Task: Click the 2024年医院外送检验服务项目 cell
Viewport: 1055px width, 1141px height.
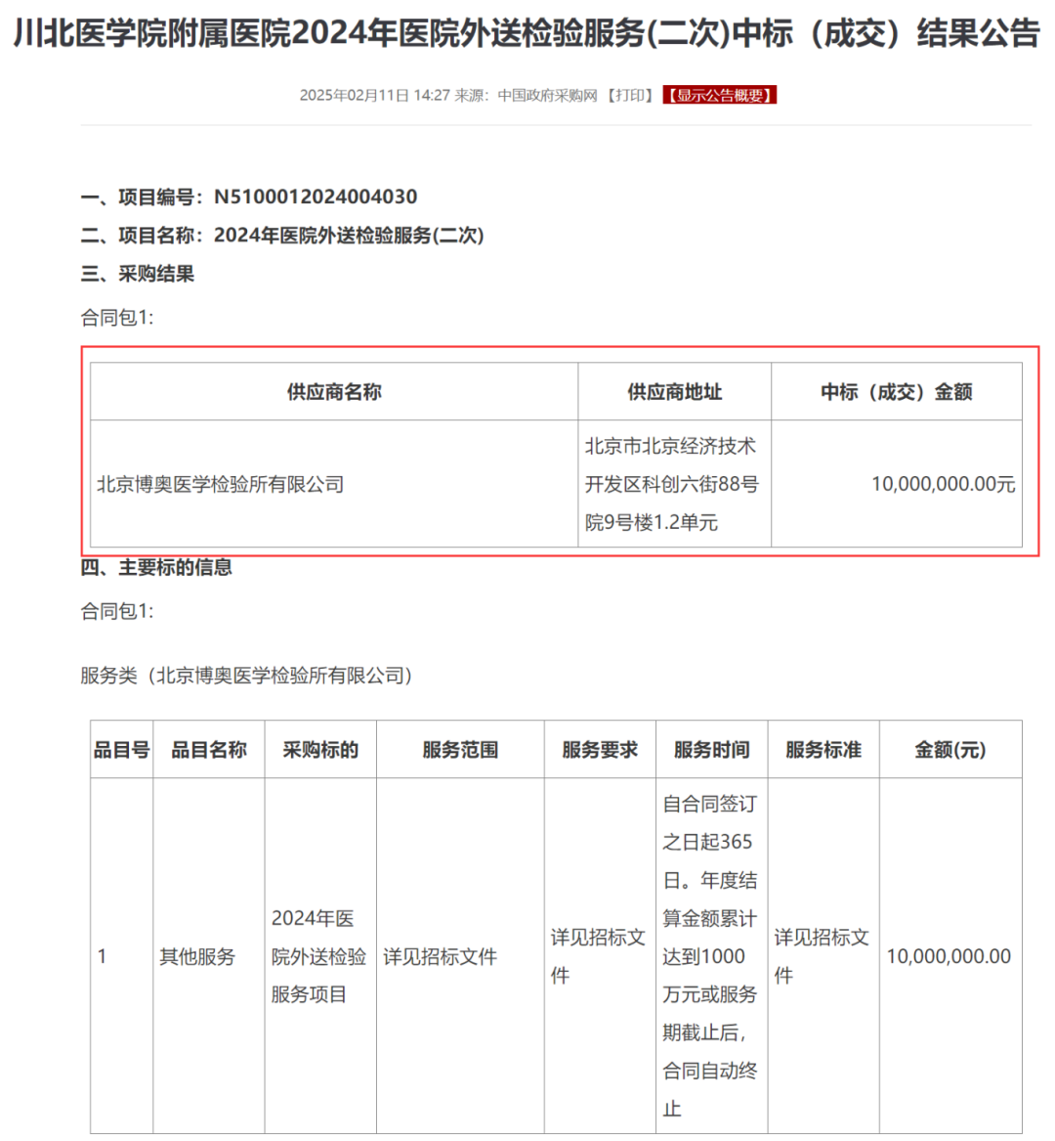Action: [318, 957]
